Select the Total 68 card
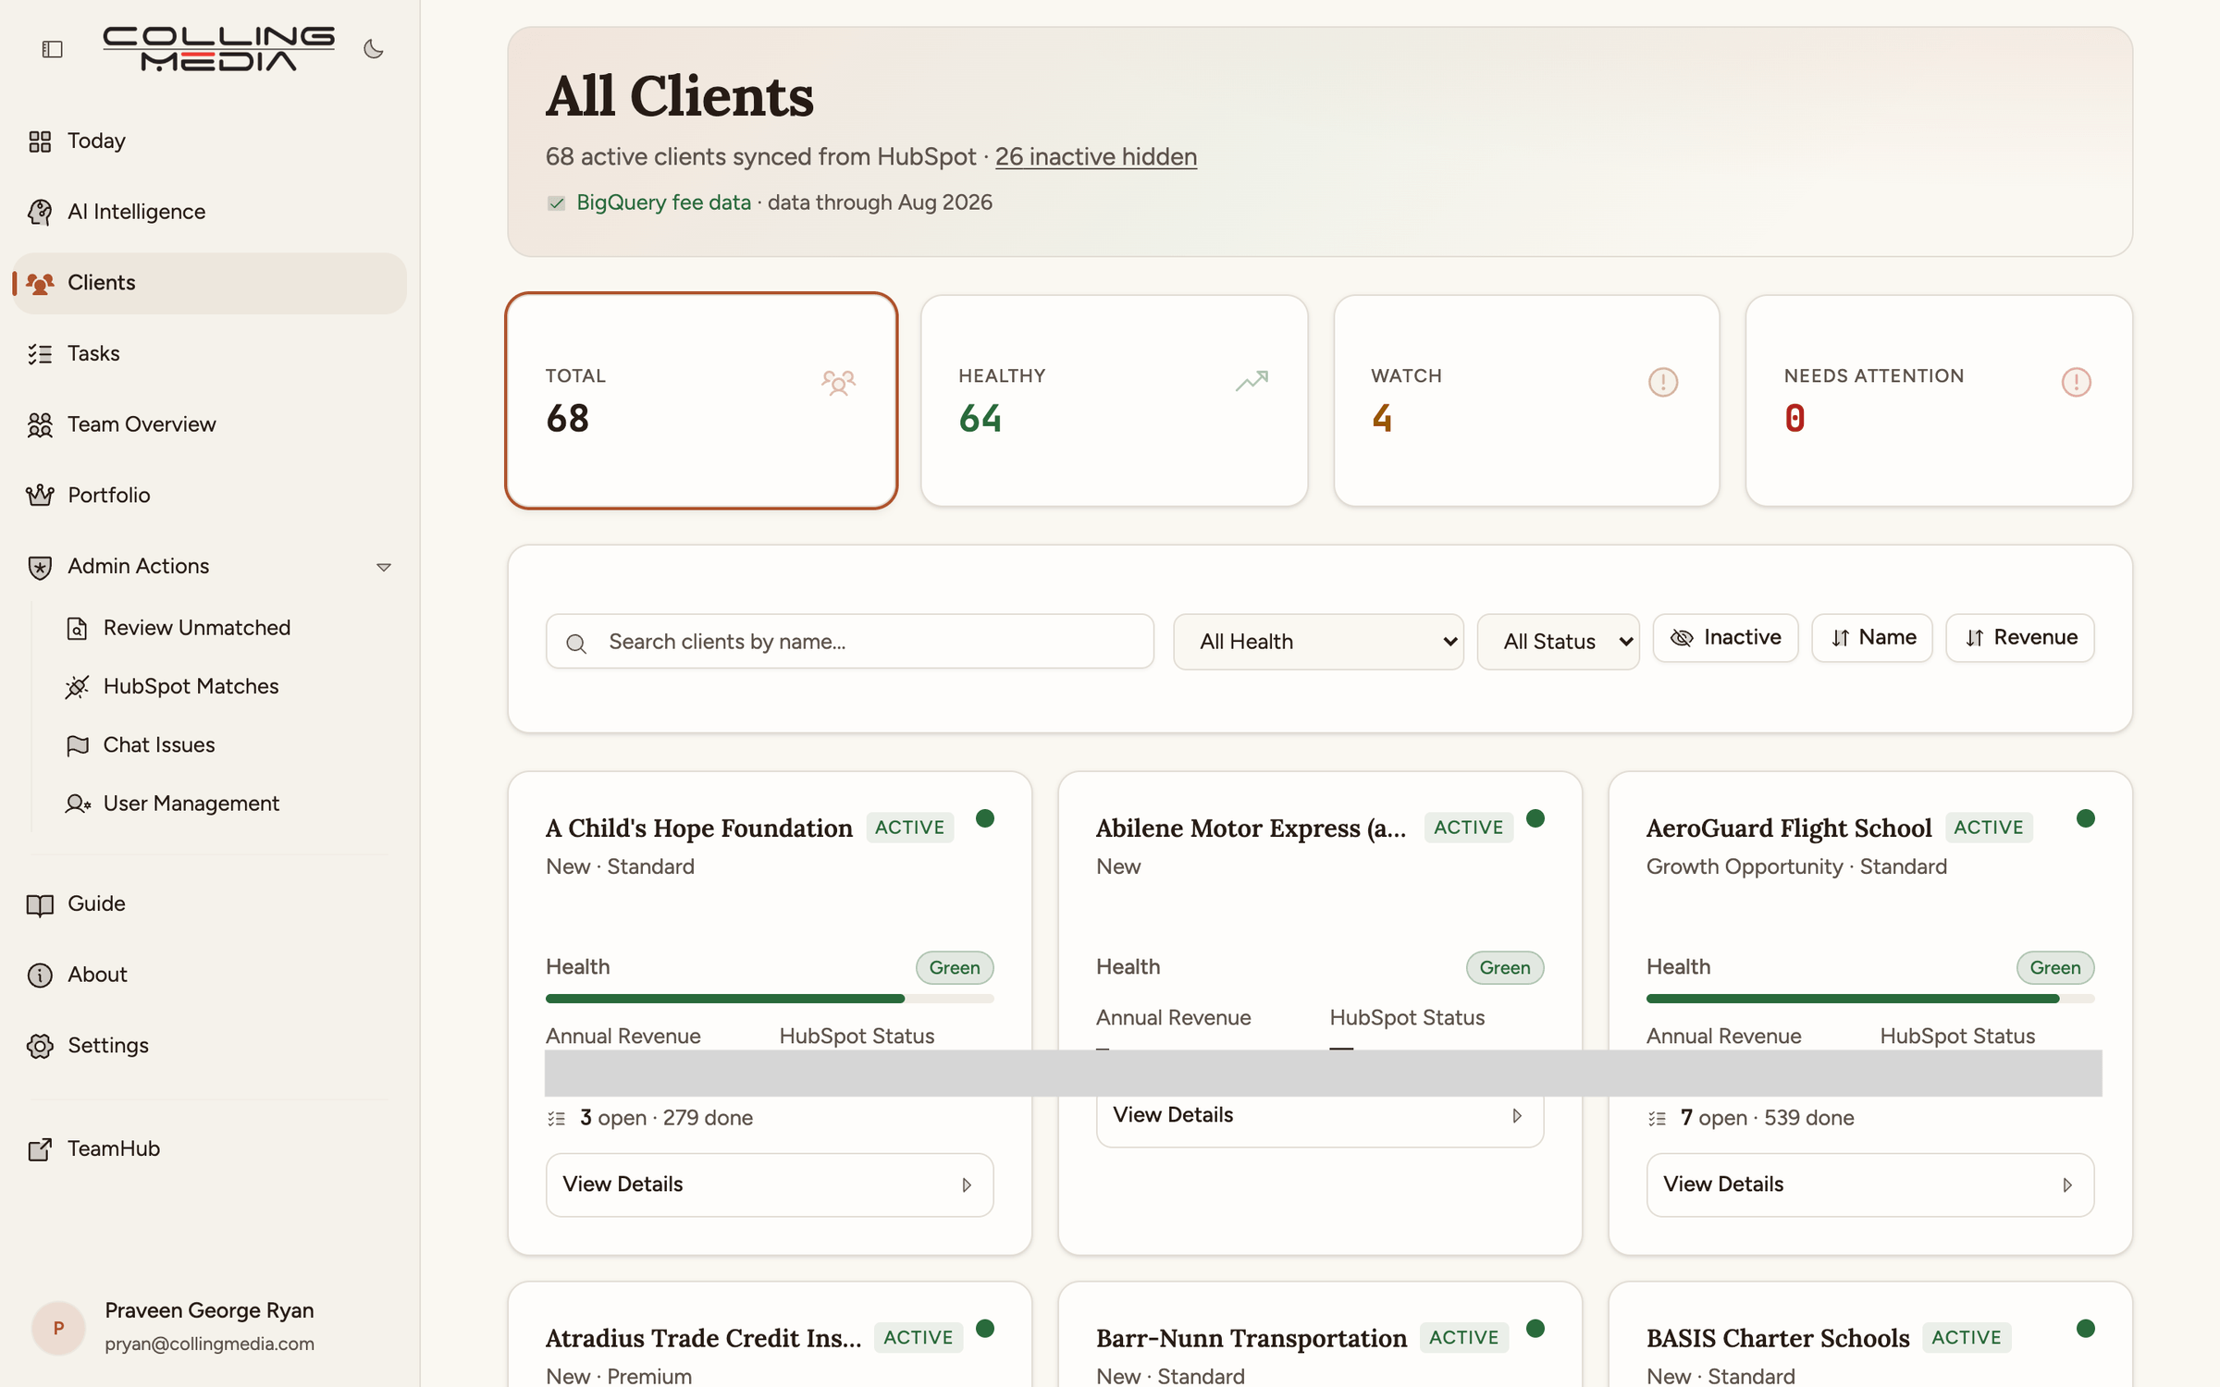This screenshot has height=1387, width=2220. point(701,401)
